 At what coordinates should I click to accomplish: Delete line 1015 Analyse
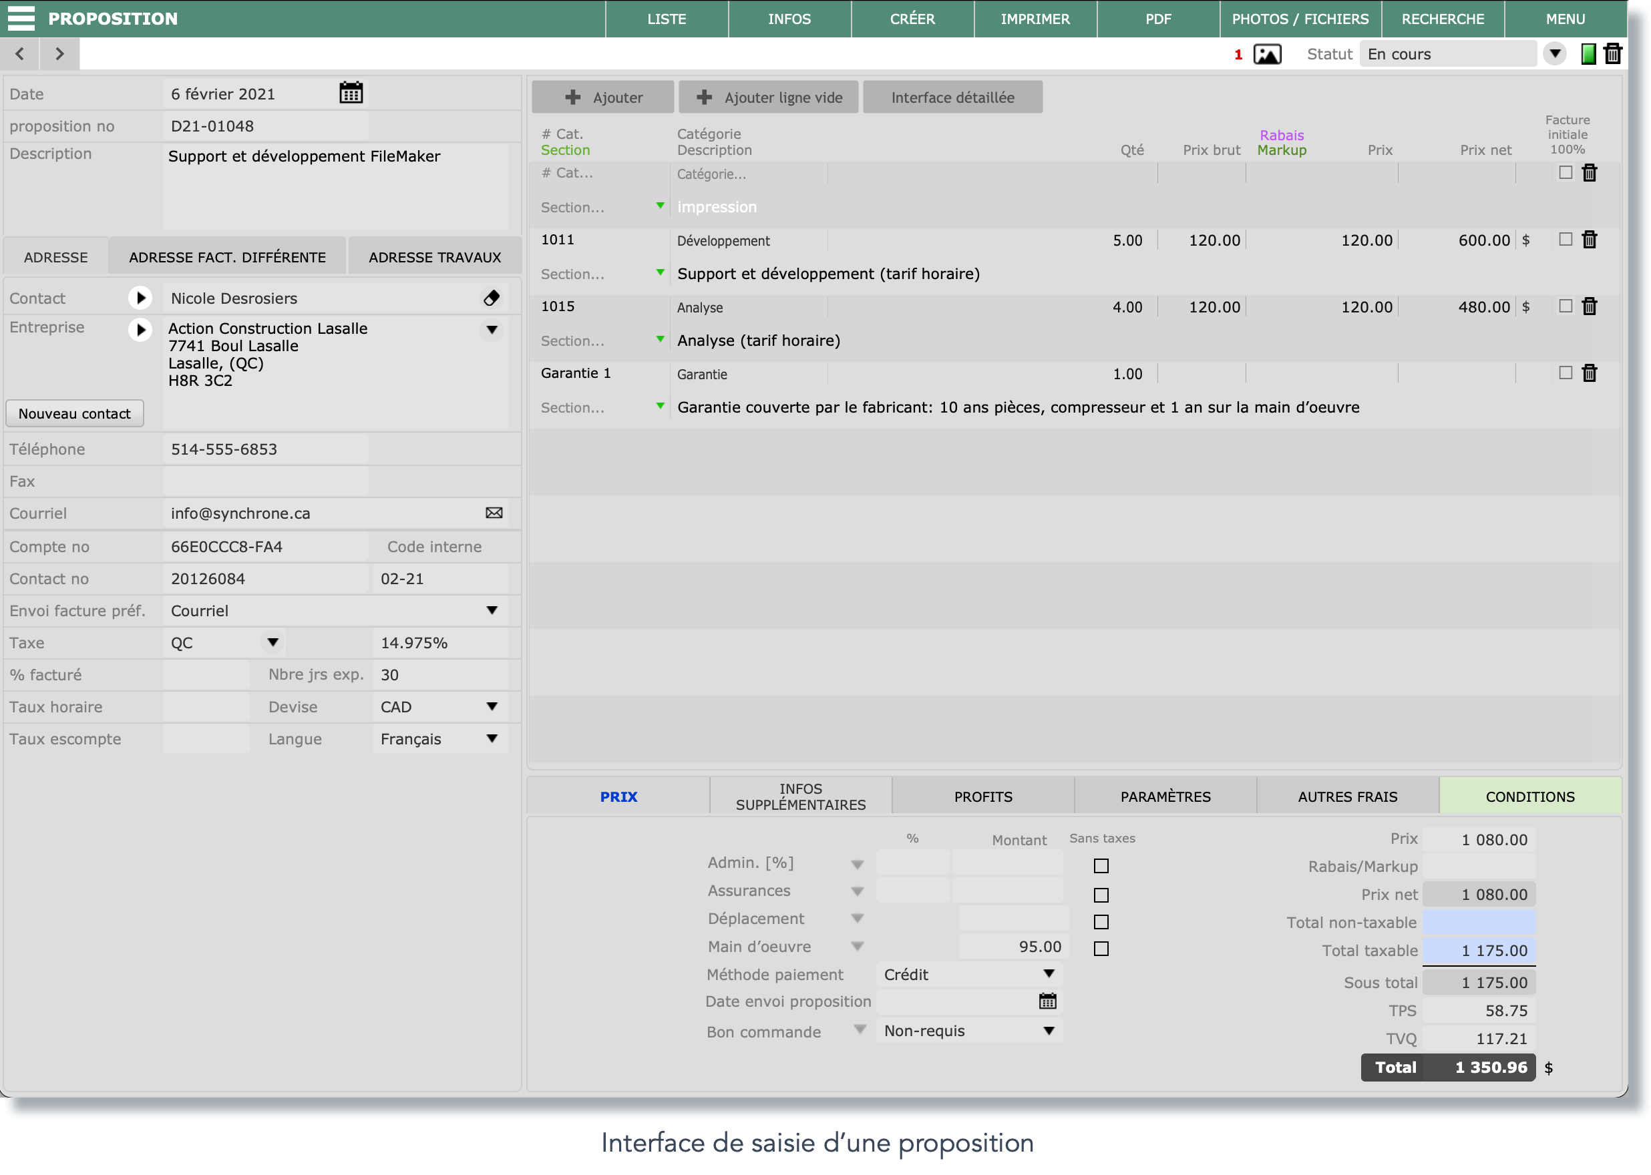click(1590, 306)
